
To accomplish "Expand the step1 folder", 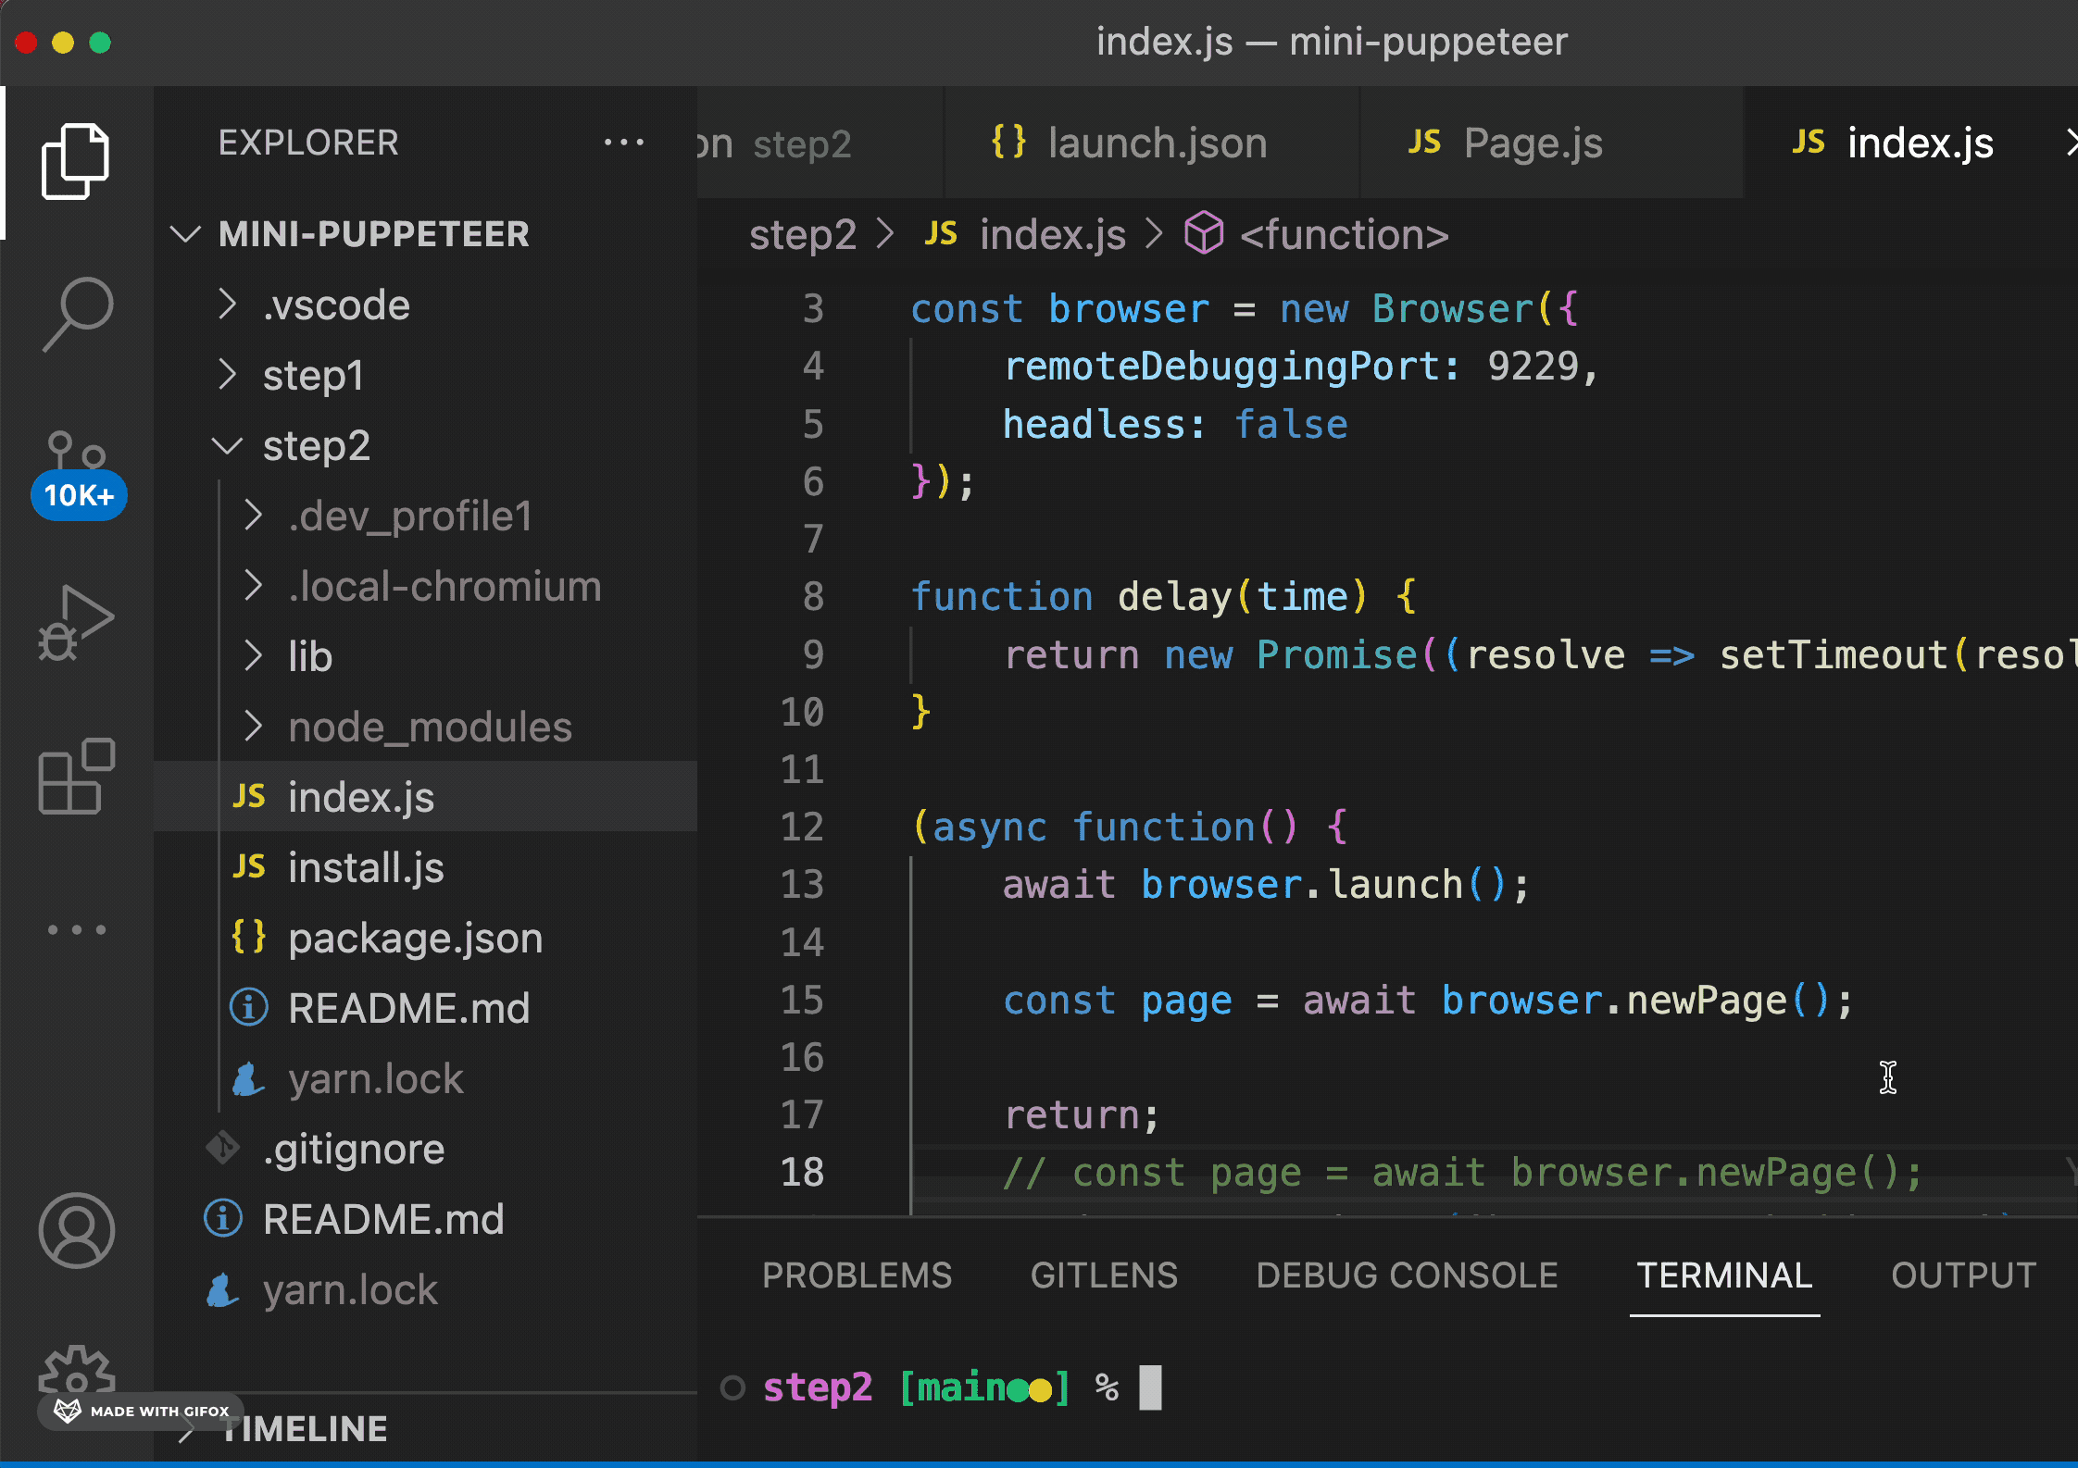I will 312,376.
